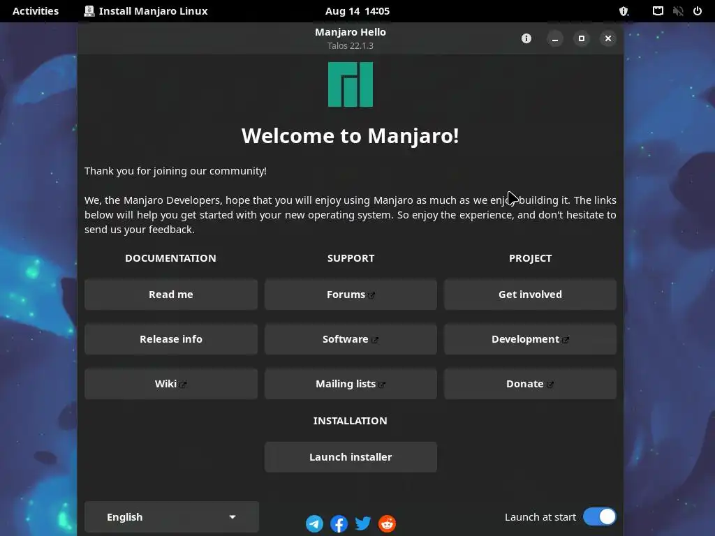Click the DOCUMENTATION section heading
Image resolution: width=715 pixels, height=536 pixels.
170,258
